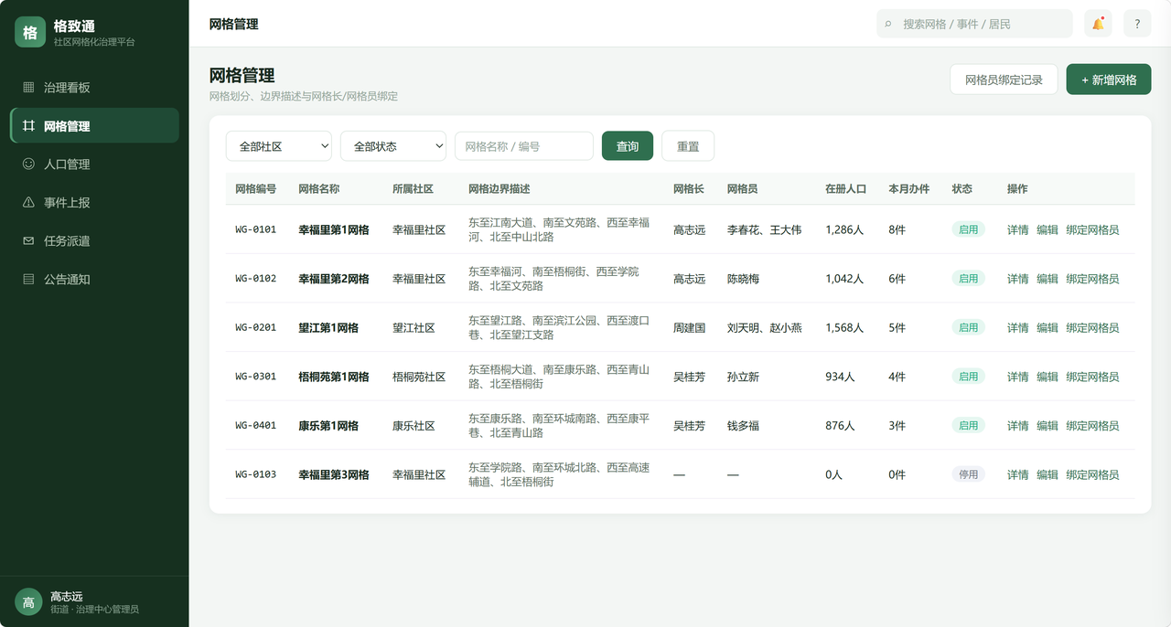Click the 任务派遣 envelope icon
Screen dimensions: 1171x627
click(x=28, y=241)
